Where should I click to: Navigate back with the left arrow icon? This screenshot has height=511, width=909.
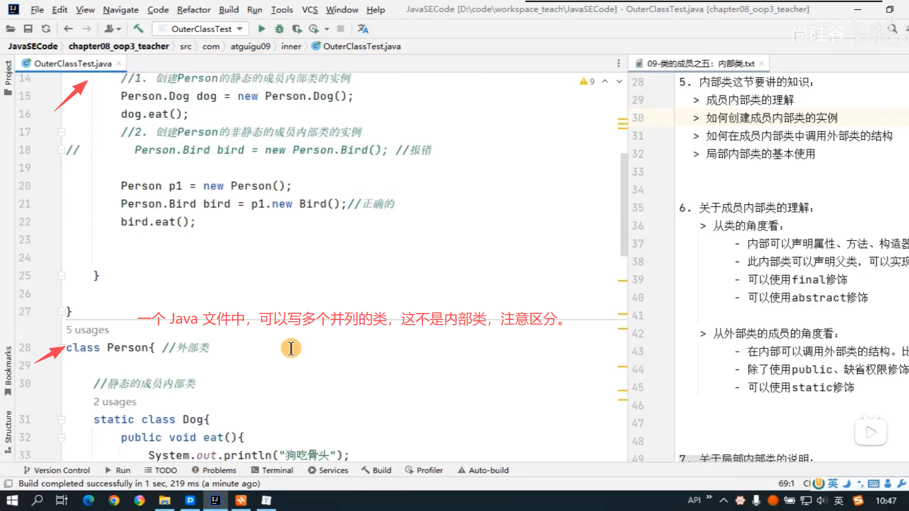(68, 29)
